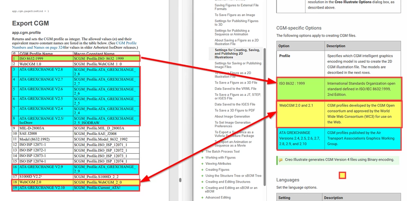Select 'Settings for Creating, Saving, and Publishing 2D Illustrations'
The image size is (407, 201).
pos(236,53)
